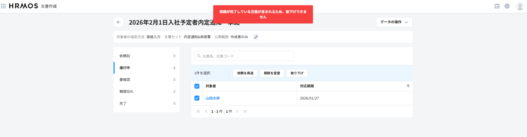Screen dimensions: 527x137
Task: Open the document list icon in header
Action: pos(497,6)
